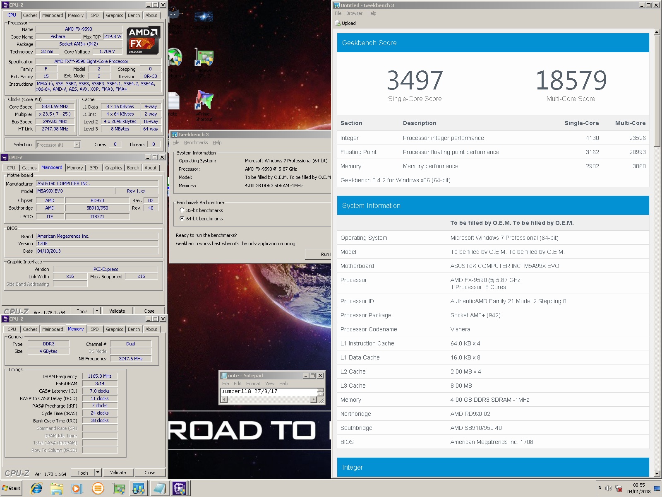This screenshot has height=497, width=662.
Task: Select 32-bit benchmarks radio button
Action: pos(182,210)
